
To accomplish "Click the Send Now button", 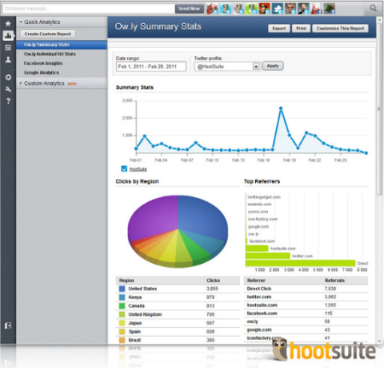I will 190,9.
